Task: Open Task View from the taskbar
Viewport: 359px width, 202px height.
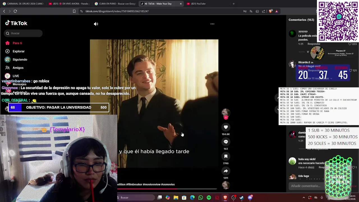Action: coord(160,198)
